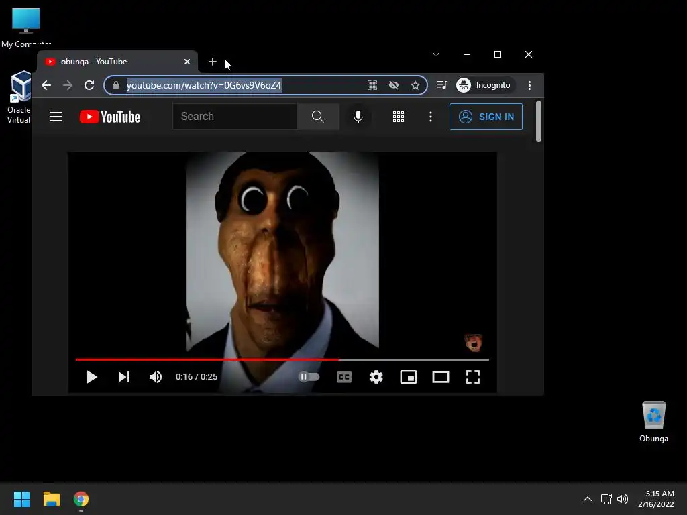The width and height of the screenshot is (687, 515).
Task: Bookmark this page with star icon
Action: [x=415, y=85]
